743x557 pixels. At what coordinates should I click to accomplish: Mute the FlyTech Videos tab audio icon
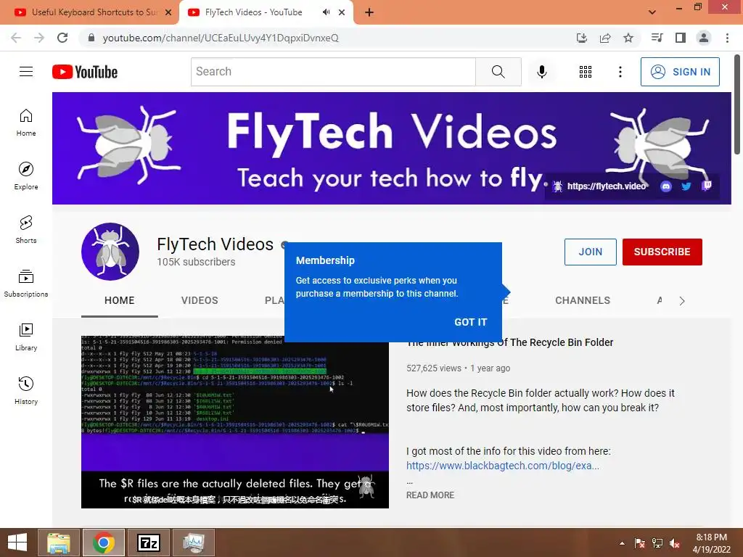click(326, 12)
